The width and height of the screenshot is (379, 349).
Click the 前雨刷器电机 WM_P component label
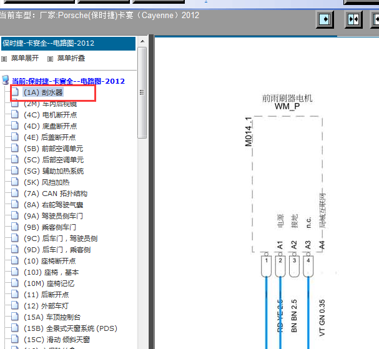tap(287, 102)
